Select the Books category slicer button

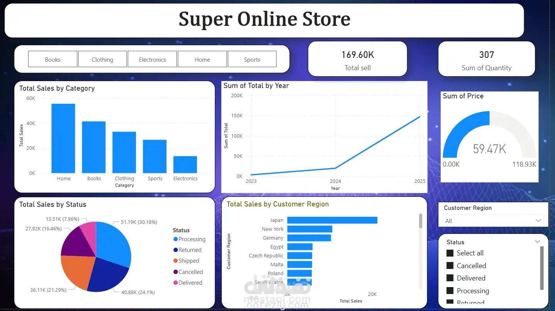click(x=53, y=59)
